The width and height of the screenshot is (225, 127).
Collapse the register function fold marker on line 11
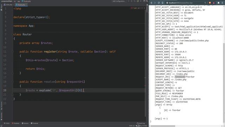tap(13, 52)
